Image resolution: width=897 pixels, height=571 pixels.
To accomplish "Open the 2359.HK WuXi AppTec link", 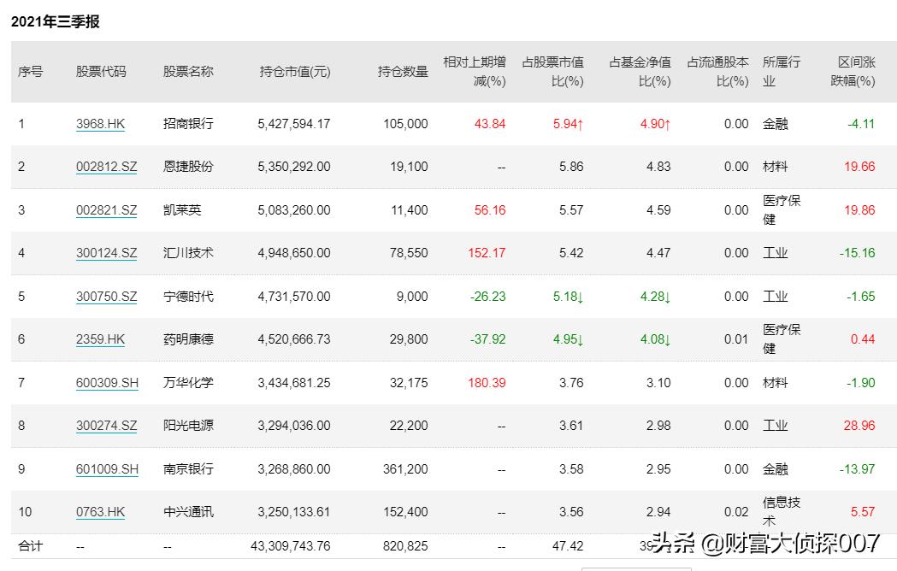I will click(100, 338).
